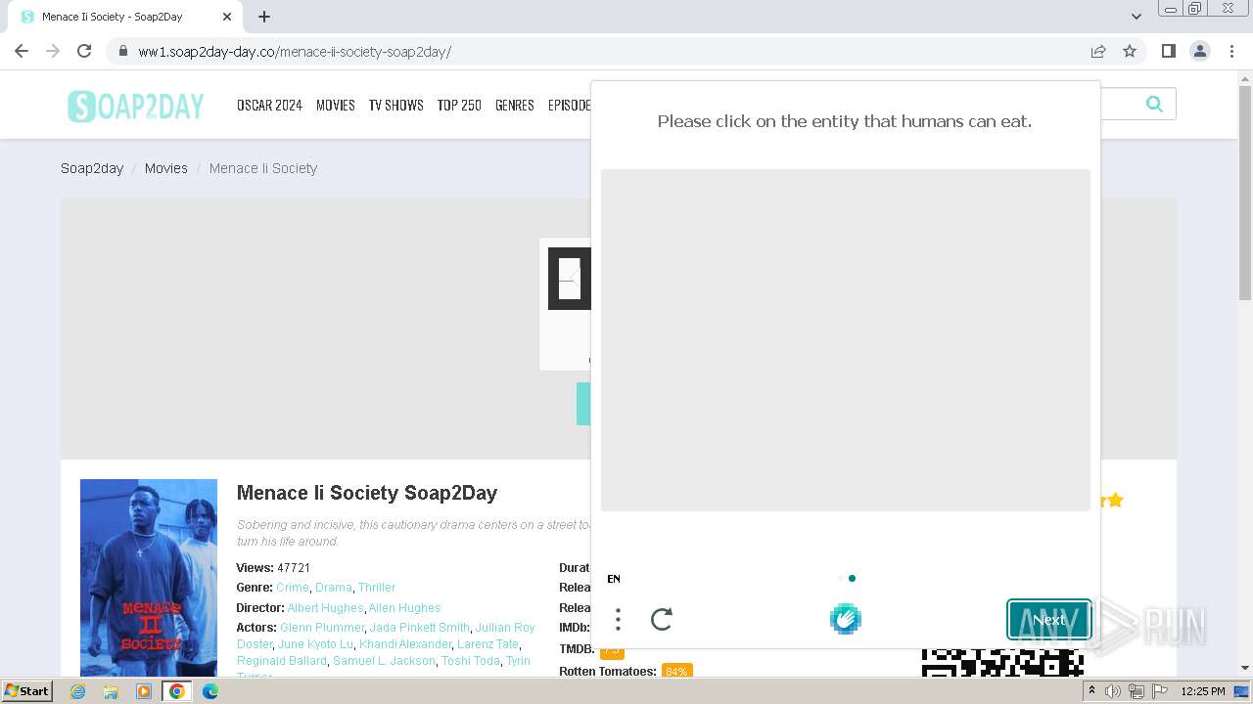Open actor June Kyoto Lu link
Screen dimensions: 1253x704
(x=315, y=644)
